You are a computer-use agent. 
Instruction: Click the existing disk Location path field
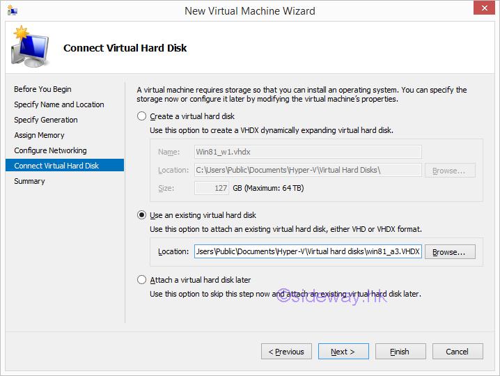(x=308, y=252)
